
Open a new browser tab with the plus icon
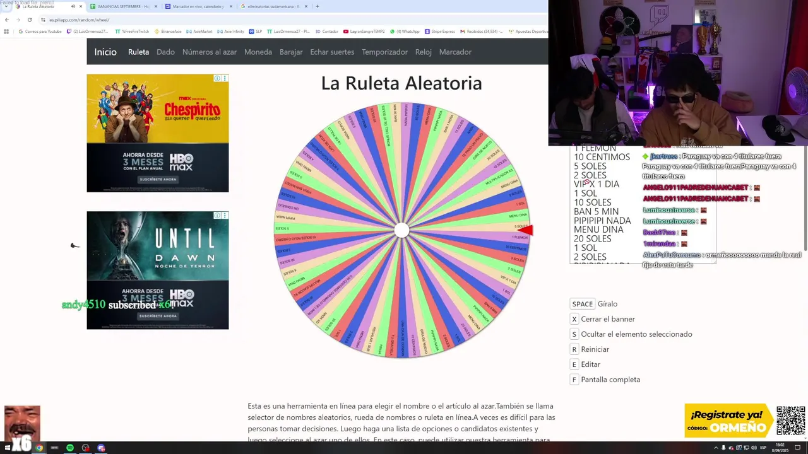tap(317, 6)
